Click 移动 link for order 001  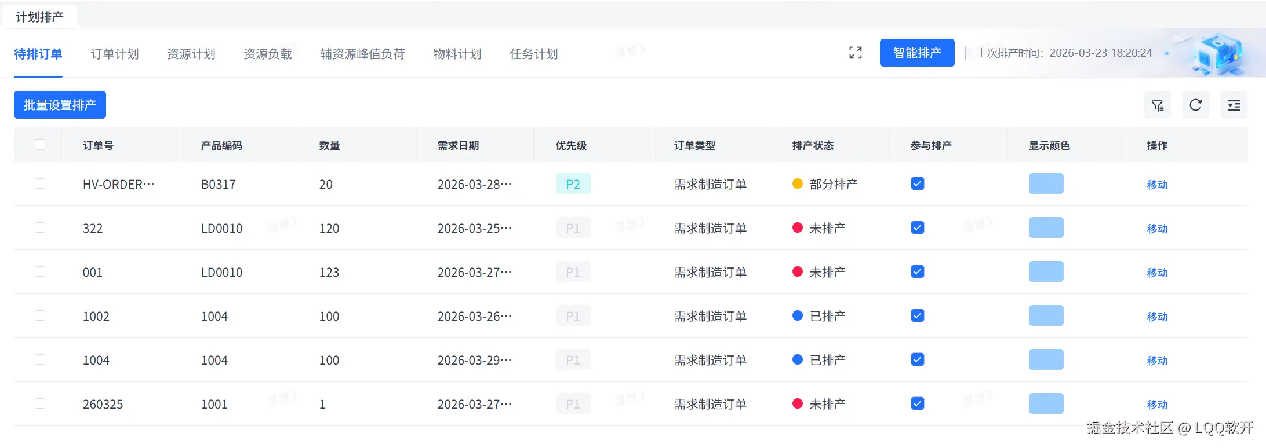pos(1157,272)
